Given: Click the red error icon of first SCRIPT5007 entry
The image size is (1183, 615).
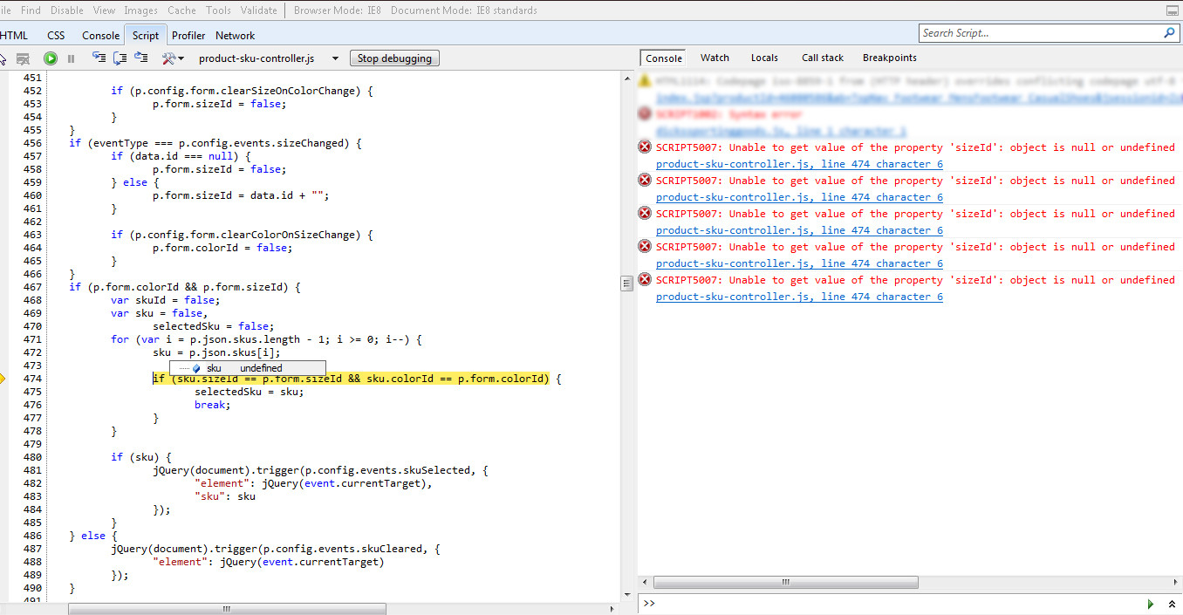Looking at the screenshot, I should tap(645, 147).
